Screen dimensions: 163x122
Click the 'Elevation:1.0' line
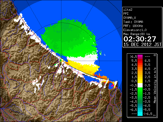[135, 30]
